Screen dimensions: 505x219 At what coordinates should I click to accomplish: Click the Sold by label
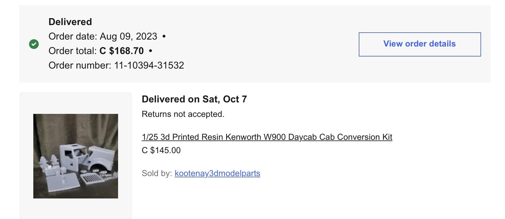tap(157, 173)
